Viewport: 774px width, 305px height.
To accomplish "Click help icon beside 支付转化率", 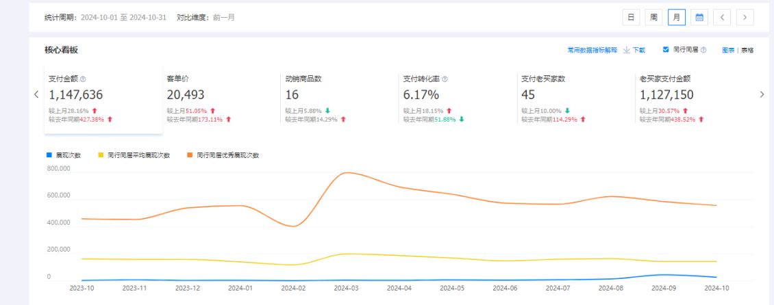I will (x=445, y=79).
